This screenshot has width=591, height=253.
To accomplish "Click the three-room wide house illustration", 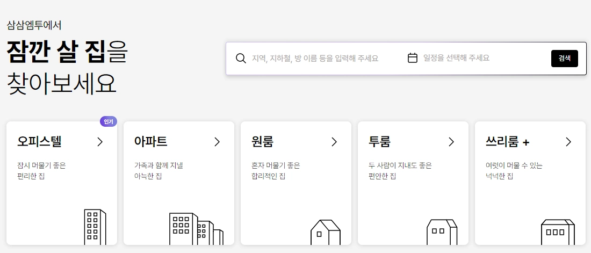I will 558,232.
